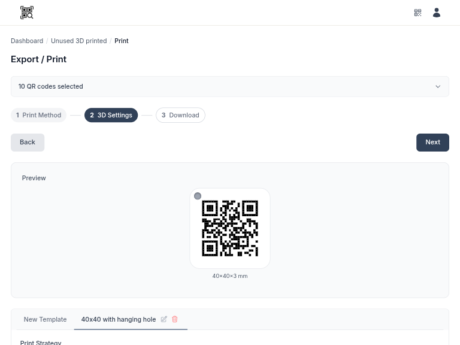460x345 pixels.
Task: Click the current Print breadcrumb item
Action: point(122,41)
